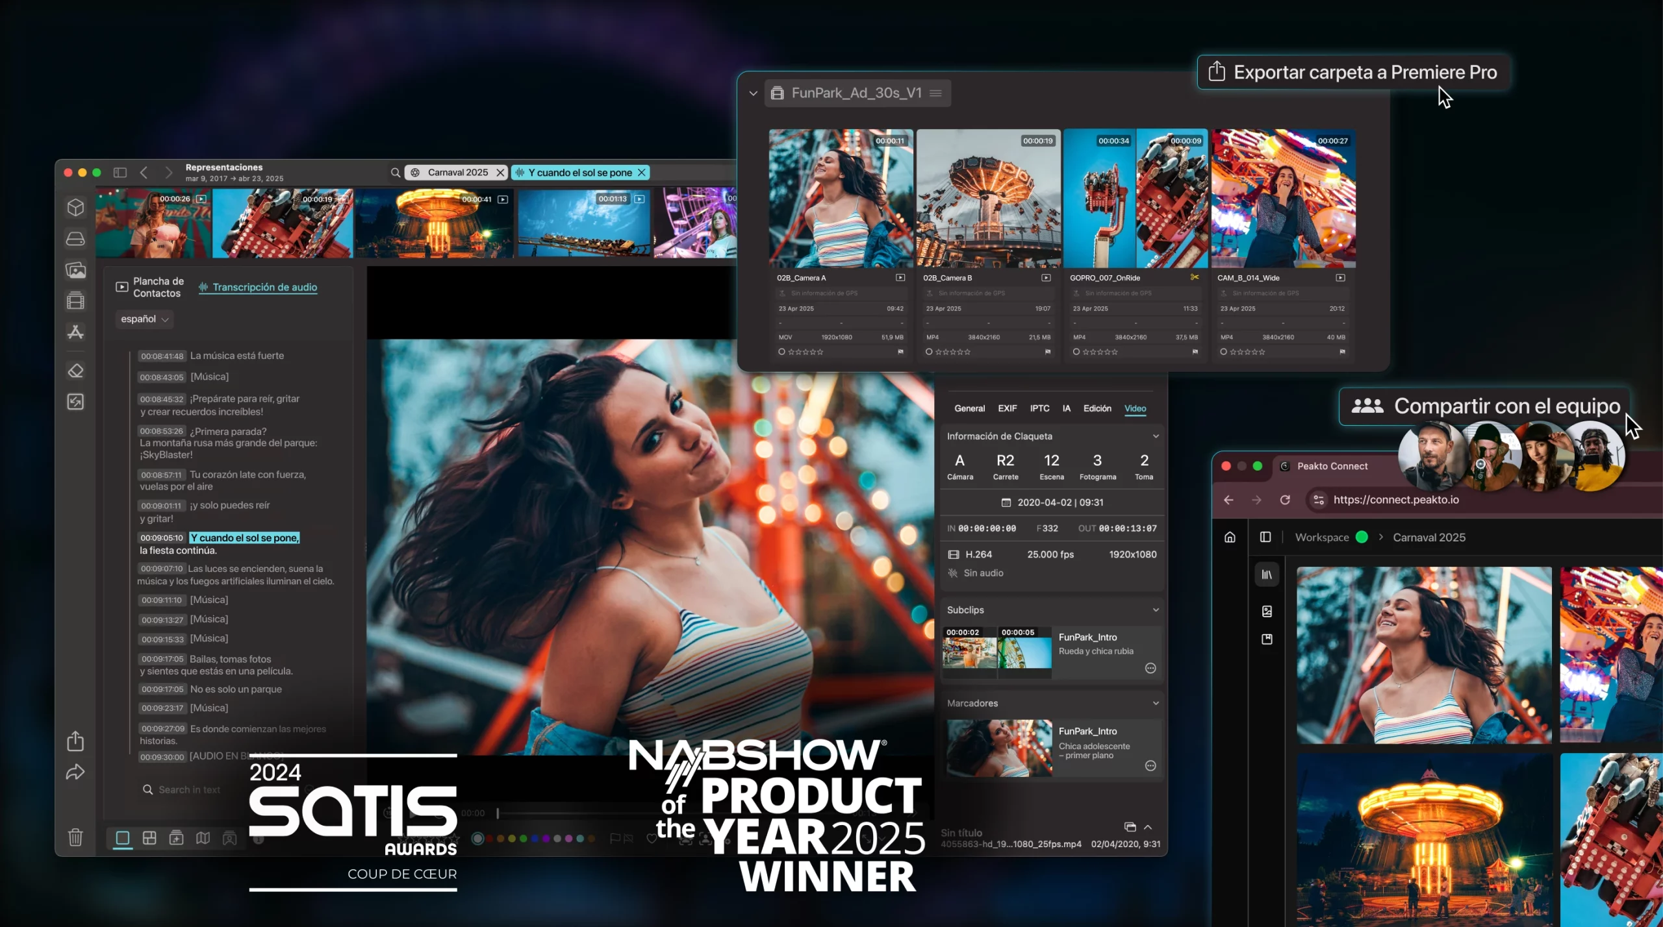Screen dimensions: 1663x927
Task: Switch to the map view icon
Action: [203, 838]
